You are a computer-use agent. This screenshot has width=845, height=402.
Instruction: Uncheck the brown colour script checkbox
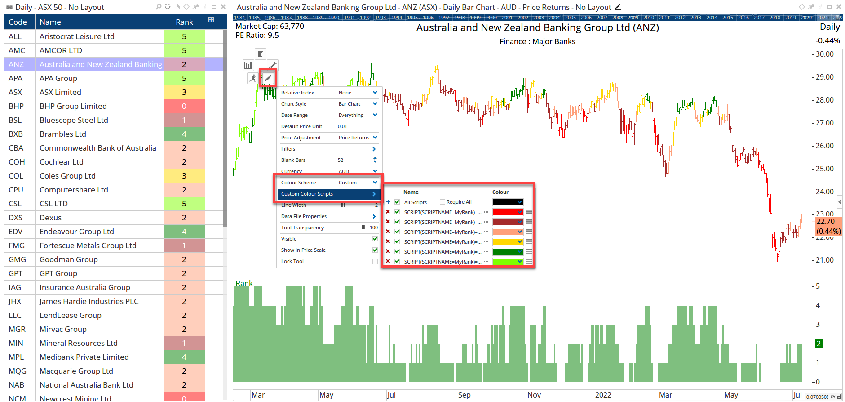[x=397, y=222]
